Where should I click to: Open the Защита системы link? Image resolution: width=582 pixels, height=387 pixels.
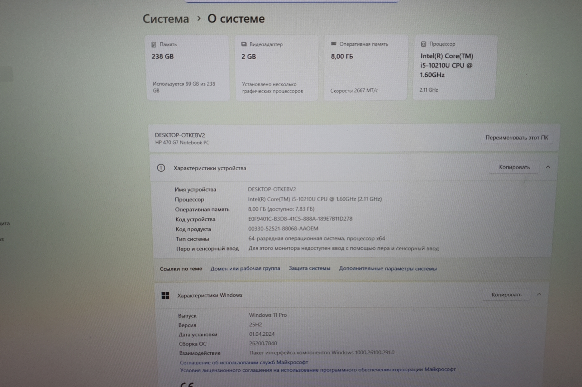tap(309, 268)
